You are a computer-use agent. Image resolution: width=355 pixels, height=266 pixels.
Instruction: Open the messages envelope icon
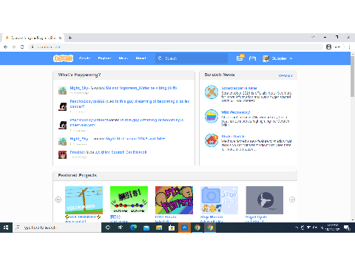(x=240, y=58)
